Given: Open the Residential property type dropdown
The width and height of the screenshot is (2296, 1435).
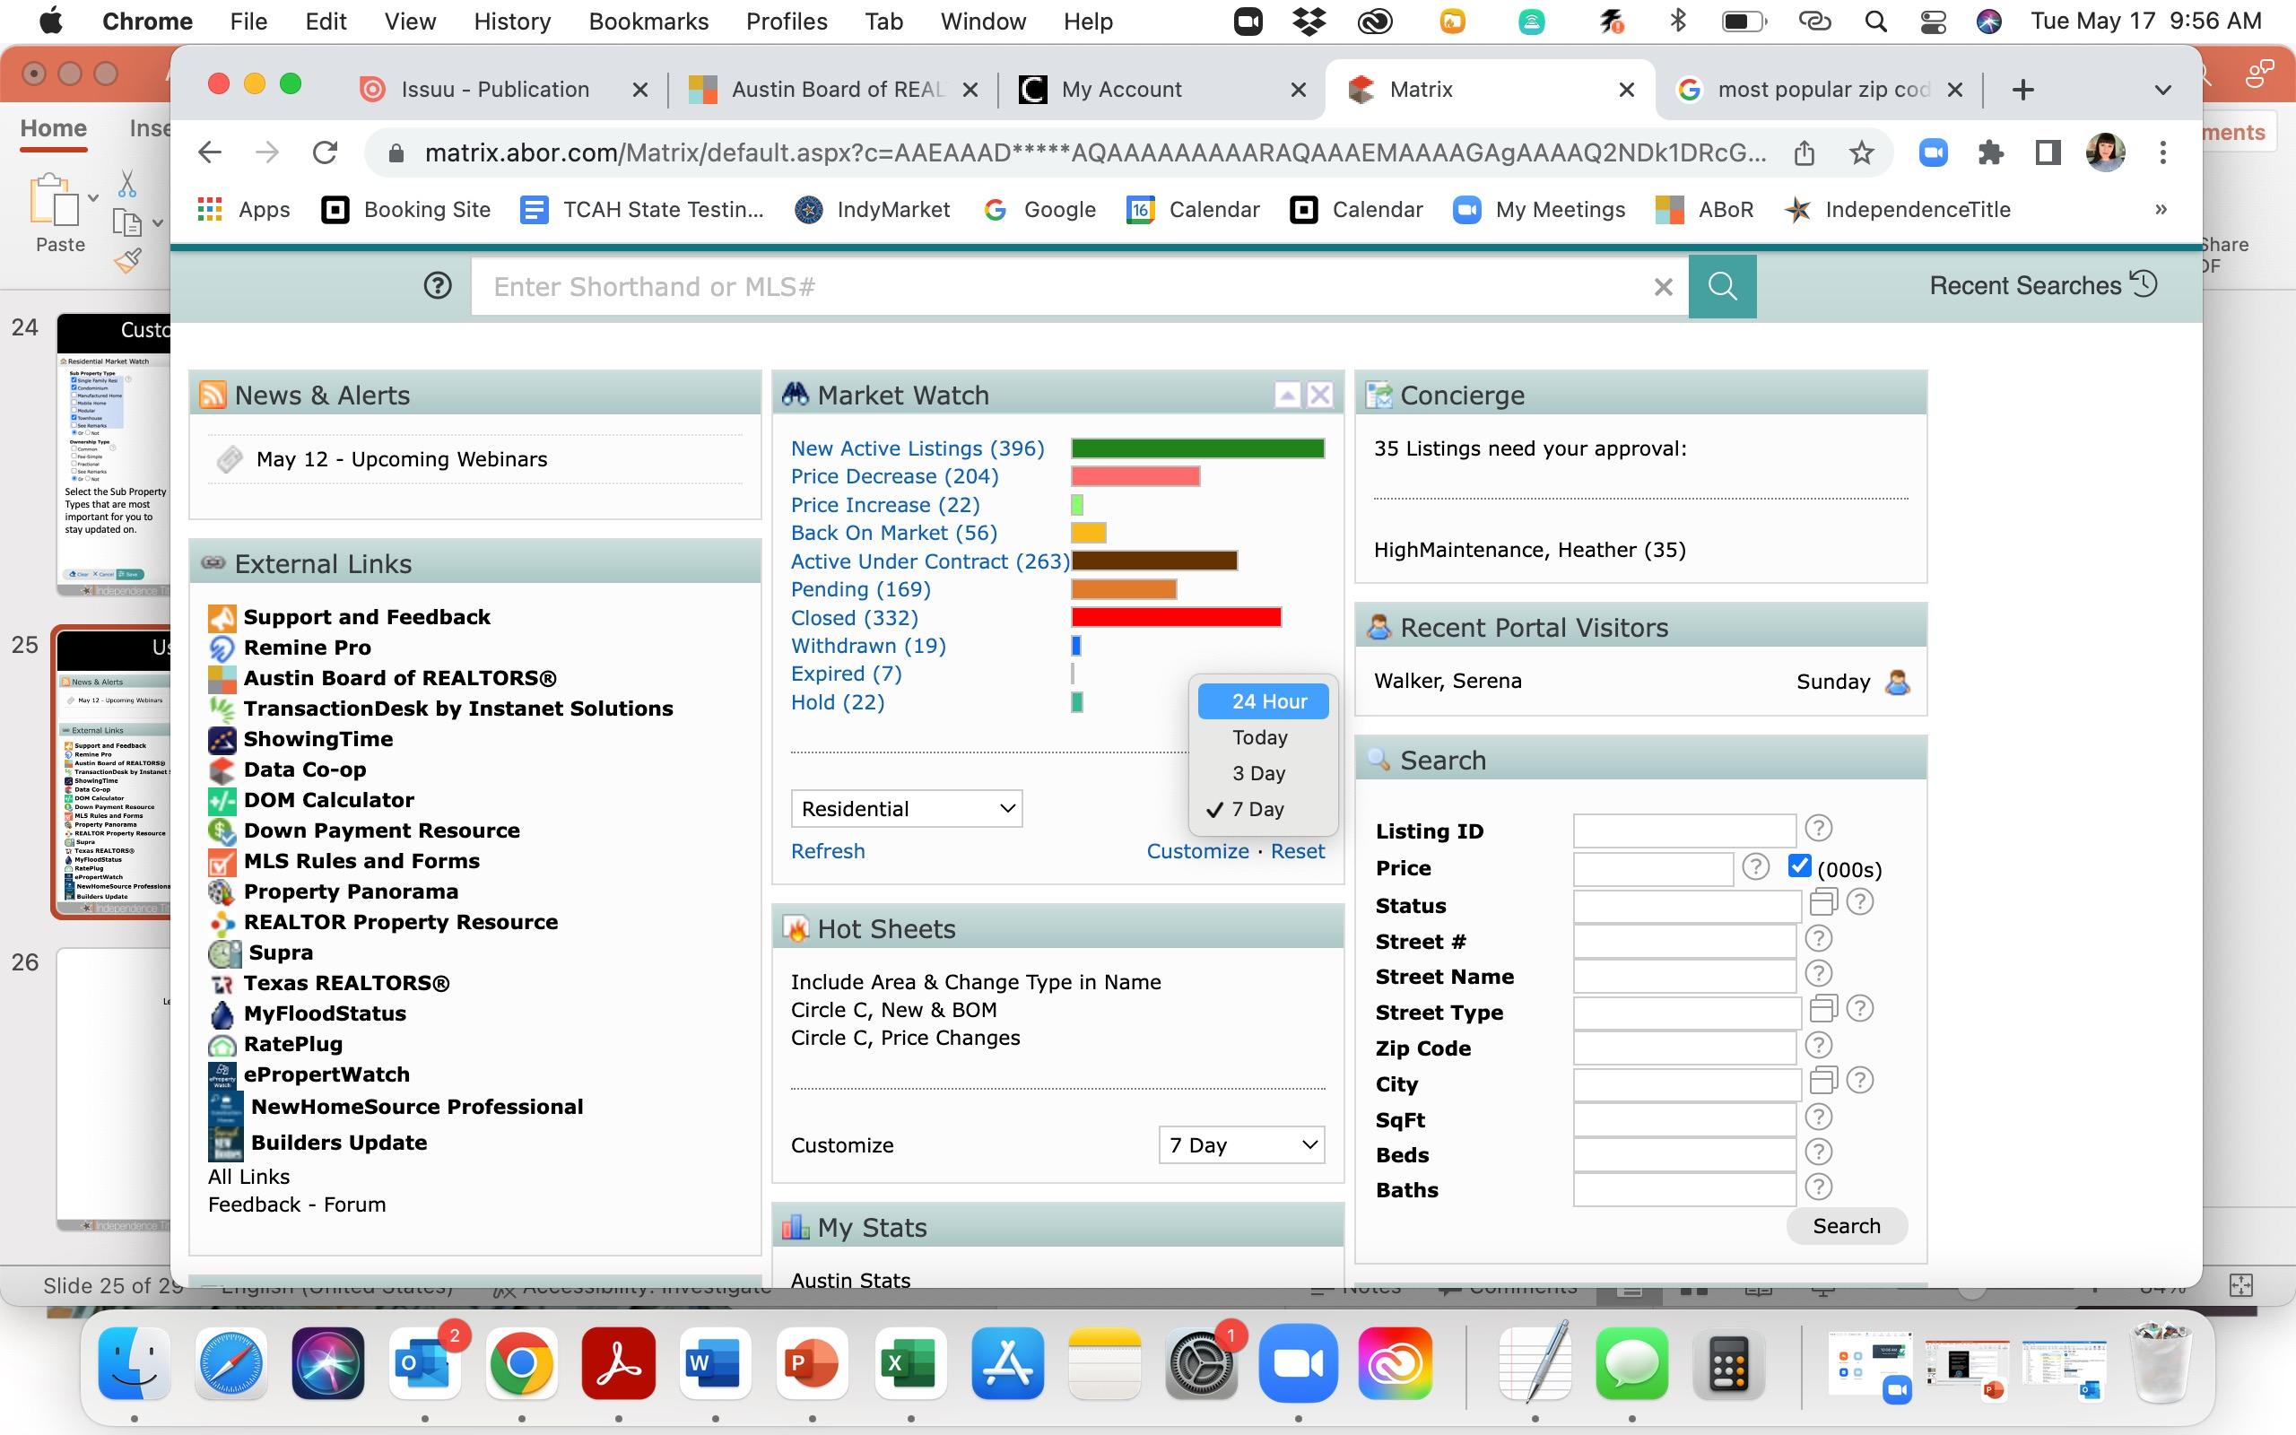Looking at the screenshot, I should (x=906, y=809).
